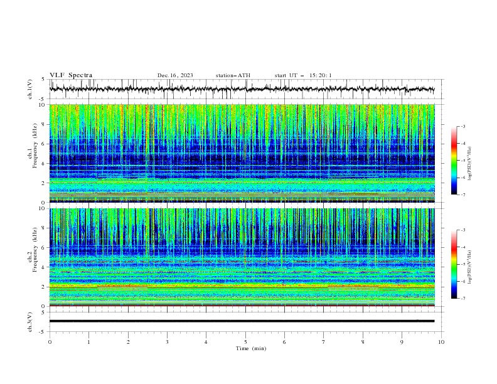Click the '-7' value on ch.2 colorbar
This screenshot has height=384, width=497.
462,299
